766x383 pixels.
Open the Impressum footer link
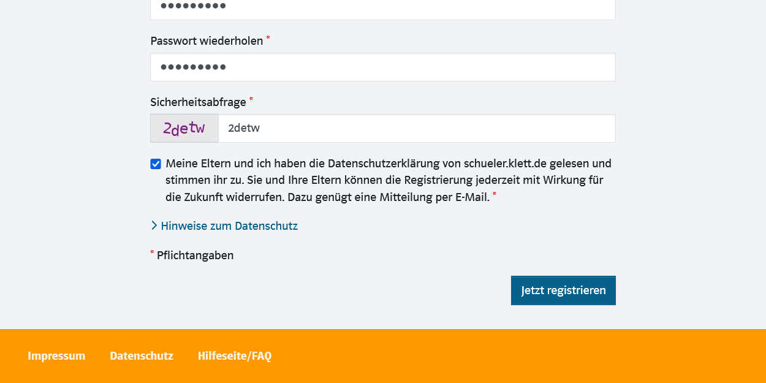(56, 356)
